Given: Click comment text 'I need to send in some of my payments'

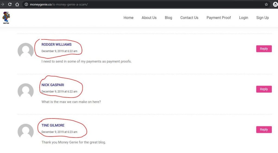Looking at the screenshot, I should pos(87,61).
